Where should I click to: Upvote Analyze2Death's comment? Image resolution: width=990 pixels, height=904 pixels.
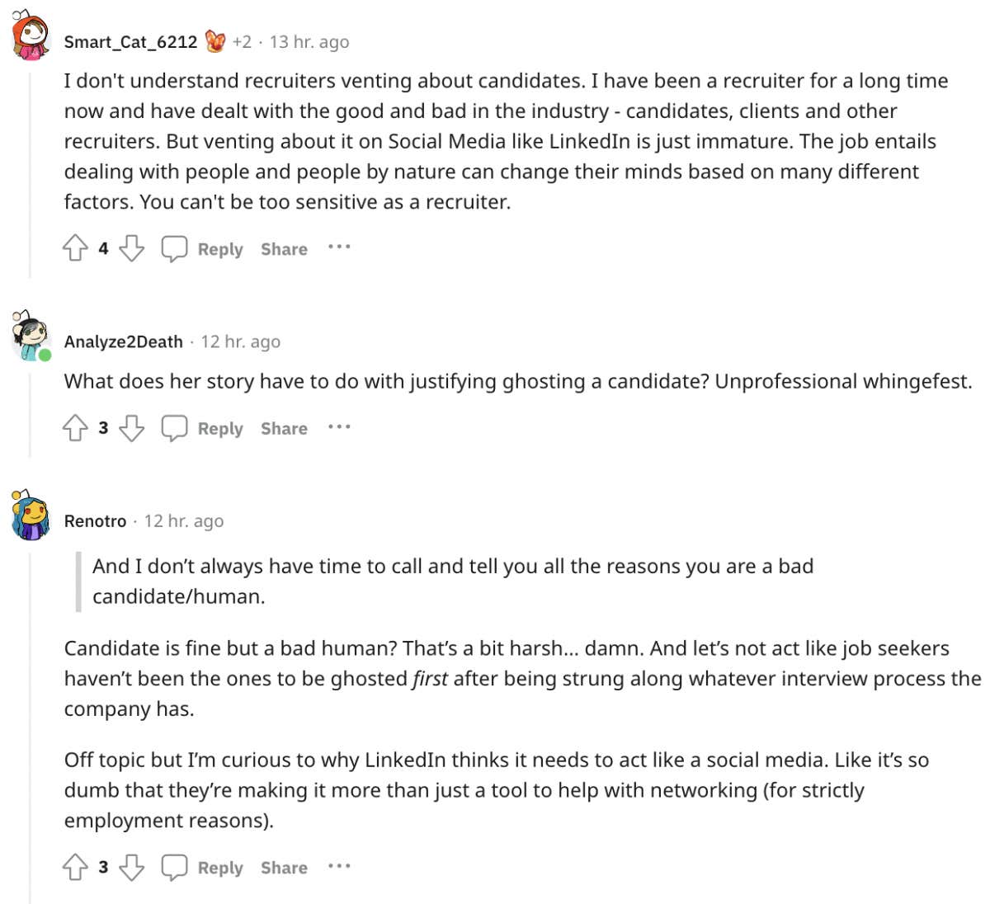click(75, 427)
